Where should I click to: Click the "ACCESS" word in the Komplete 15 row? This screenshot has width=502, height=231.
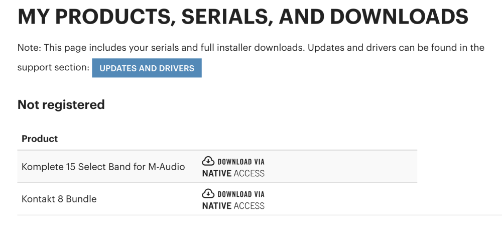(x=249, y=173)
